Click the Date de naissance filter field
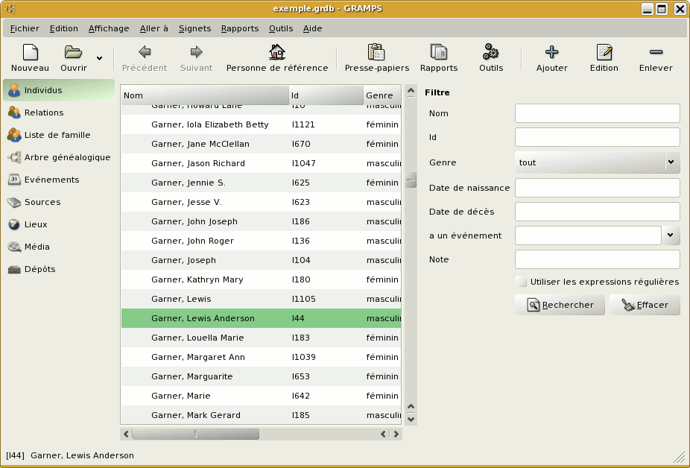Viewport: 690px width, 468px height. coord(597,188)
